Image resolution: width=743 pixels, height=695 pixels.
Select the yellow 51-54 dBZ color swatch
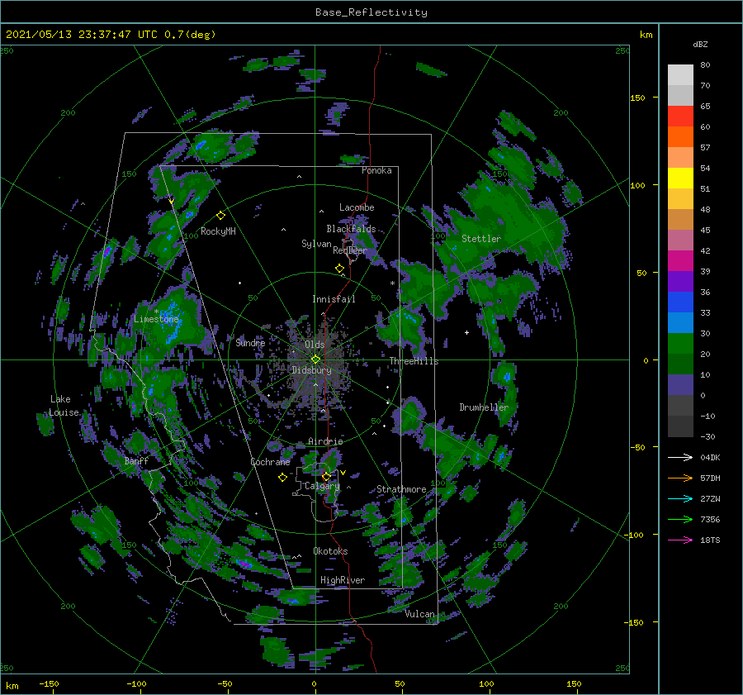coord(680,179)
